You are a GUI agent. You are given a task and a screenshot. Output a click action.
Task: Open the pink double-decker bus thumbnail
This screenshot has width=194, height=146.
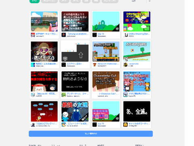(x=106, y=112)
